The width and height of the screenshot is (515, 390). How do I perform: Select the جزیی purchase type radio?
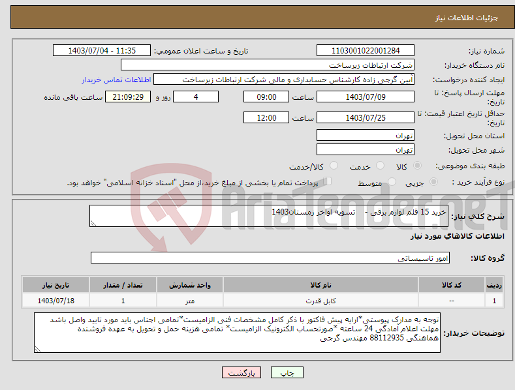tap(433, 181)
